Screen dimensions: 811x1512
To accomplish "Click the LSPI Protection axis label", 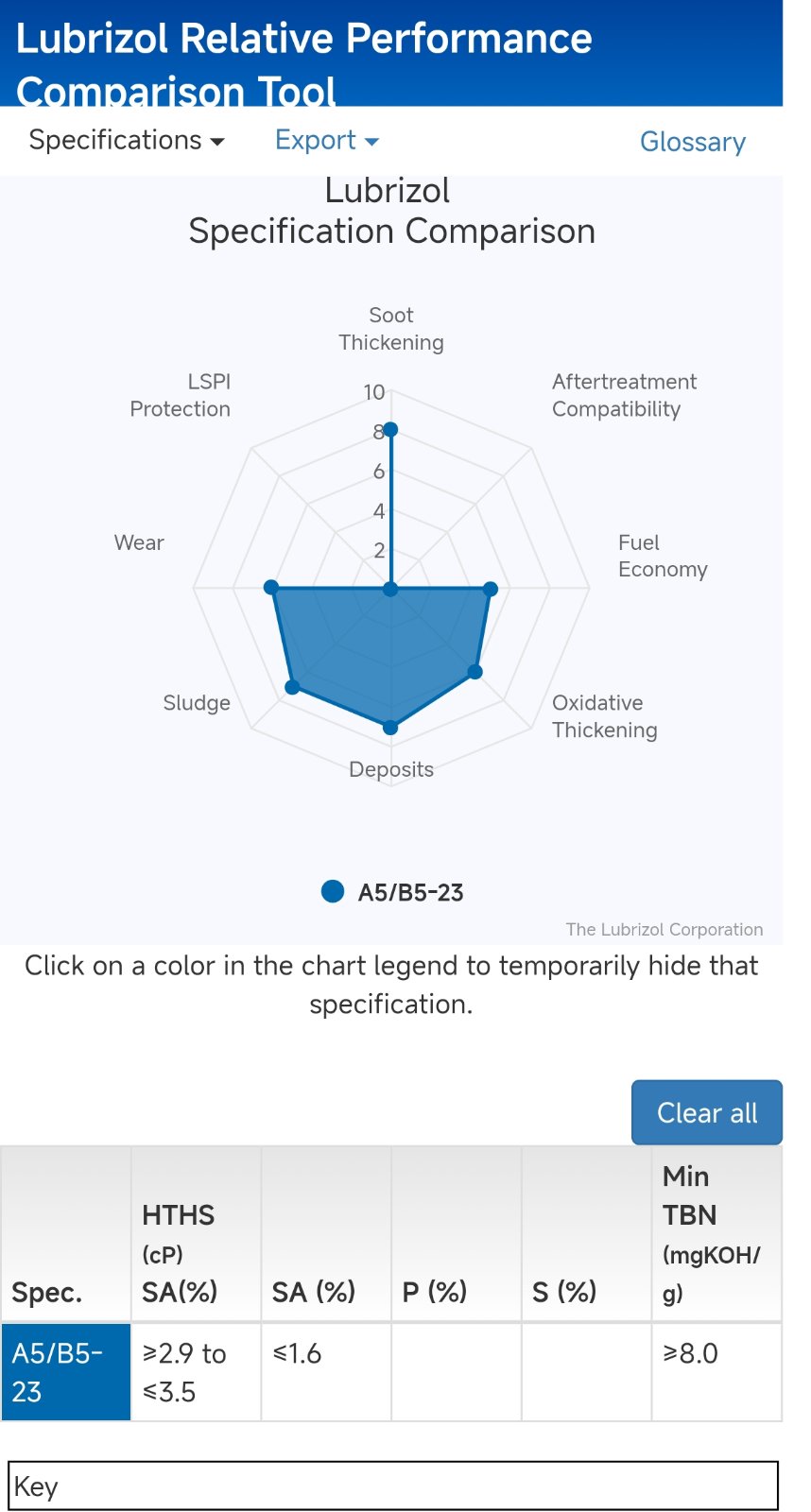I will (x=181, y=395).
